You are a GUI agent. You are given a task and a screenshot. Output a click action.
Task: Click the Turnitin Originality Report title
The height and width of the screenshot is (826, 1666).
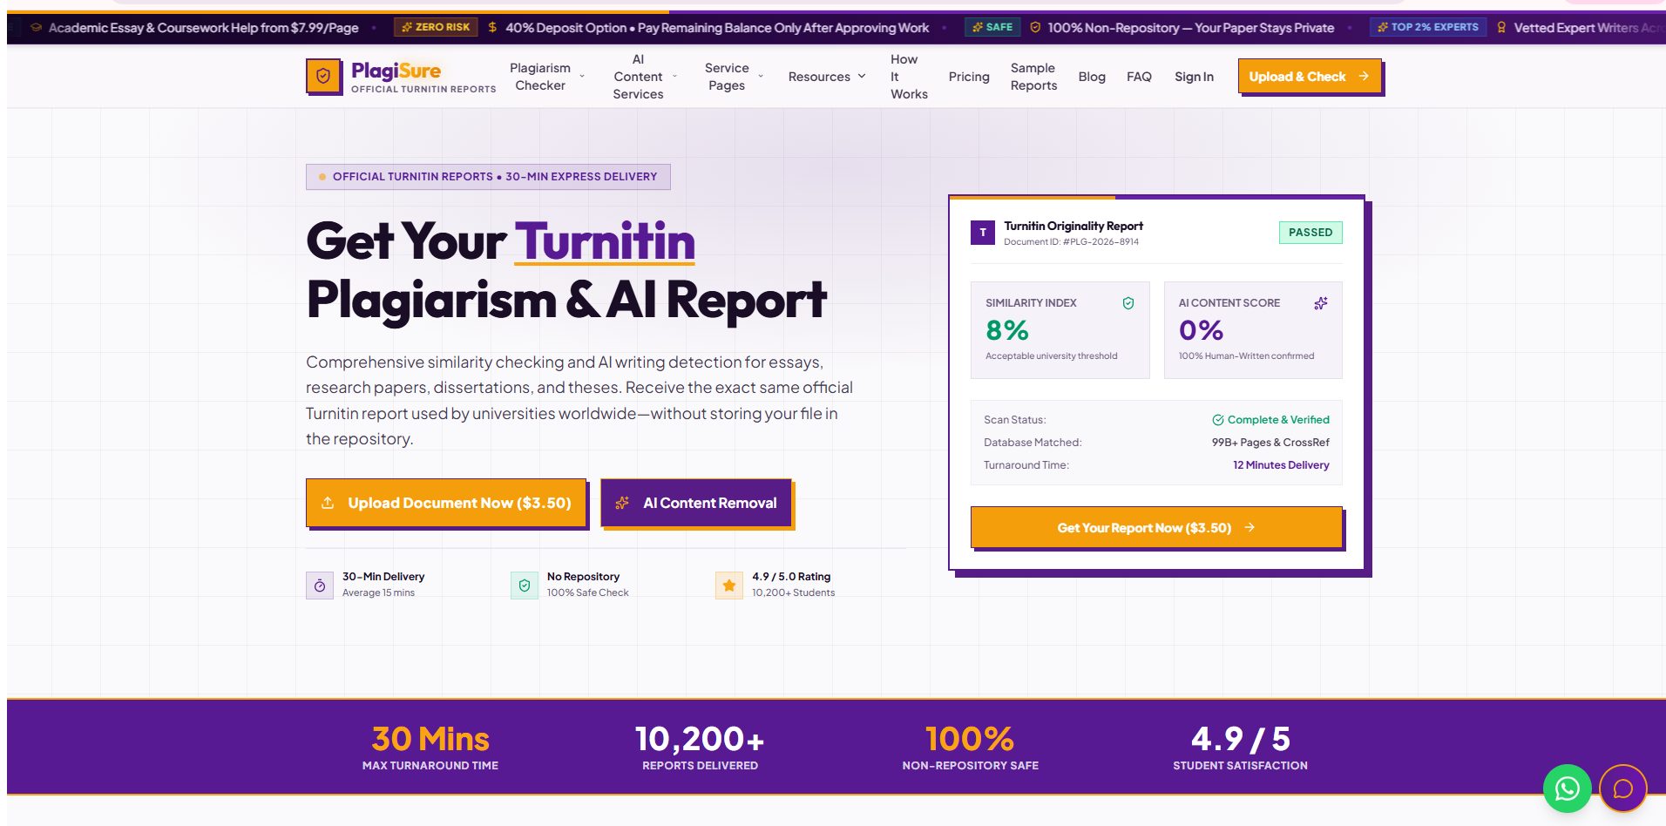(1073, 226)
